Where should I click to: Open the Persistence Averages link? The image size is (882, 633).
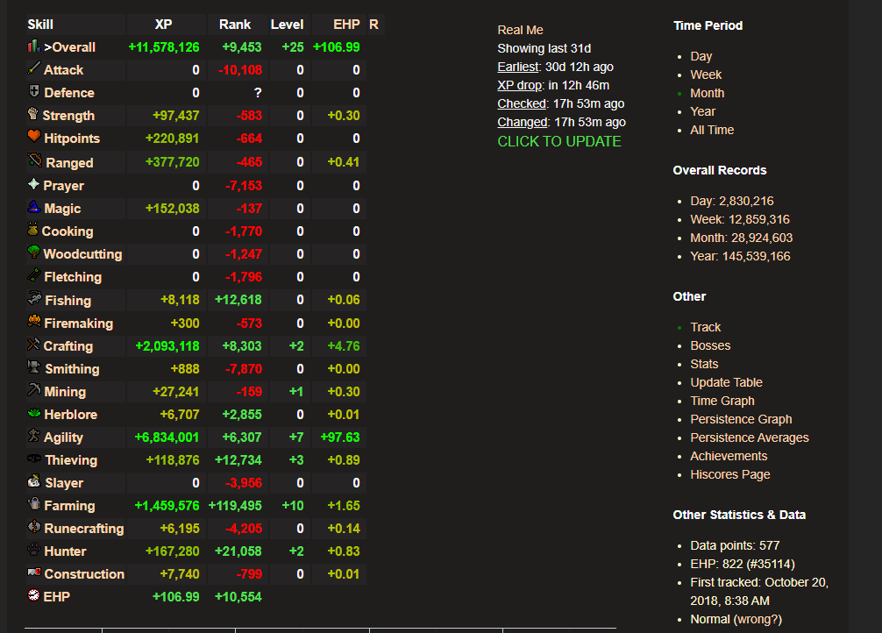[x=750, y=437]
